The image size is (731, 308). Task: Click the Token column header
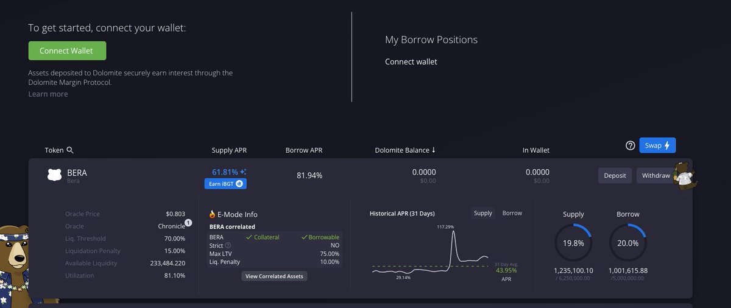click(x=54, y=150)
